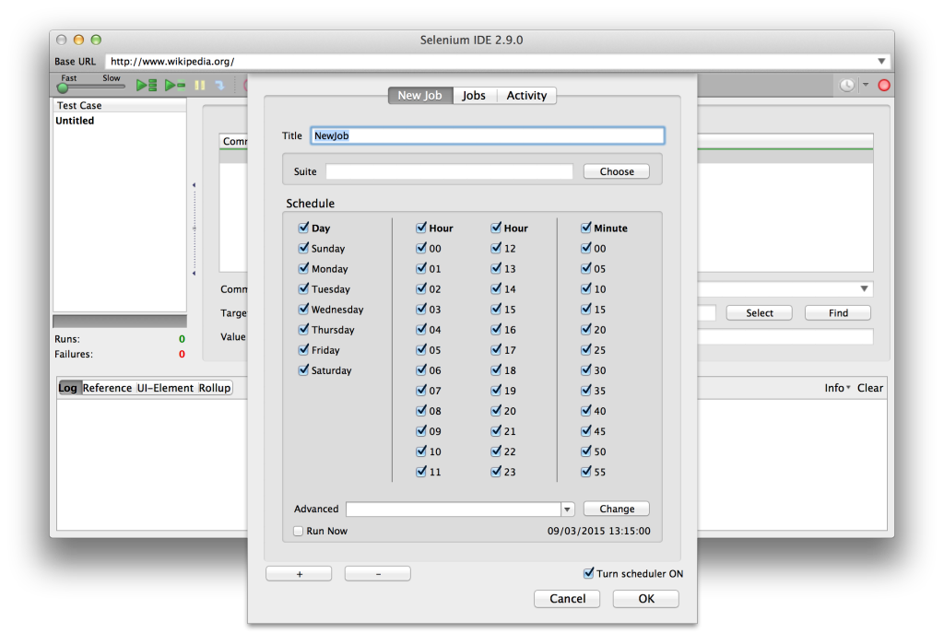Toggle the Minute select-all checkbox
Viewport: 944px width, 633px height.
(585, 229)
